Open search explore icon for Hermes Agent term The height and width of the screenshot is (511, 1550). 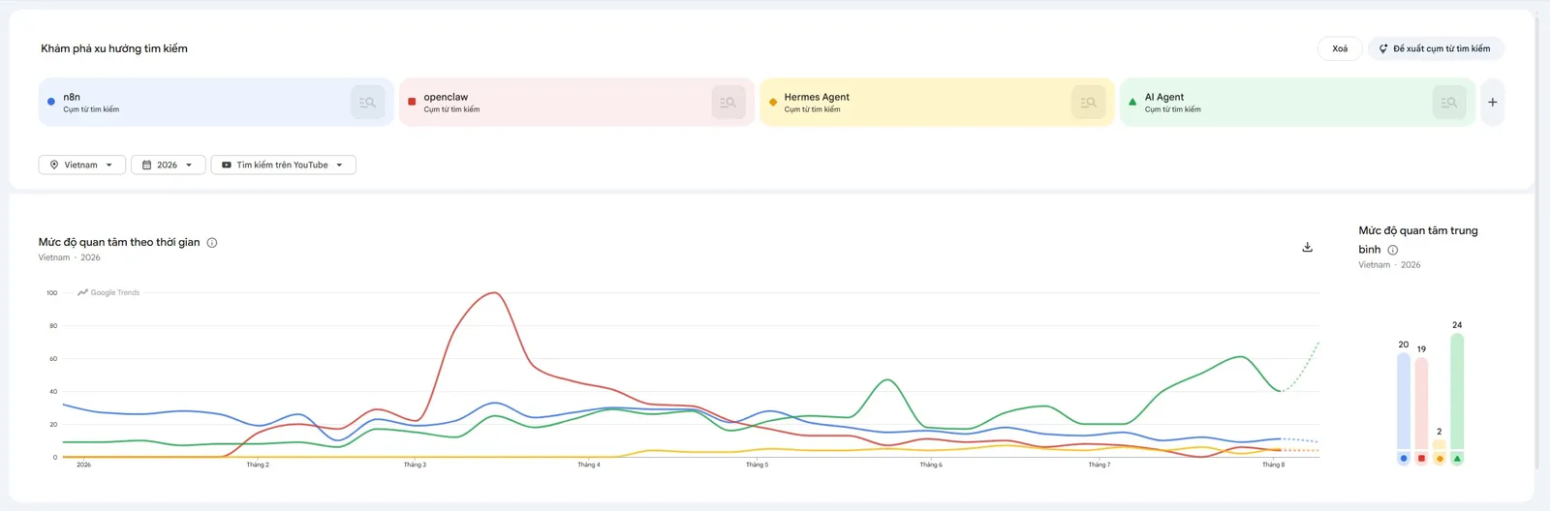1089,102
